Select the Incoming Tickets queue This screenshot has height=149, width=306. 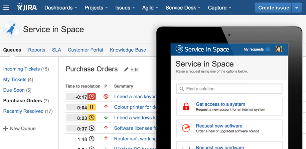pyautogui.click(x=22, y=69)
